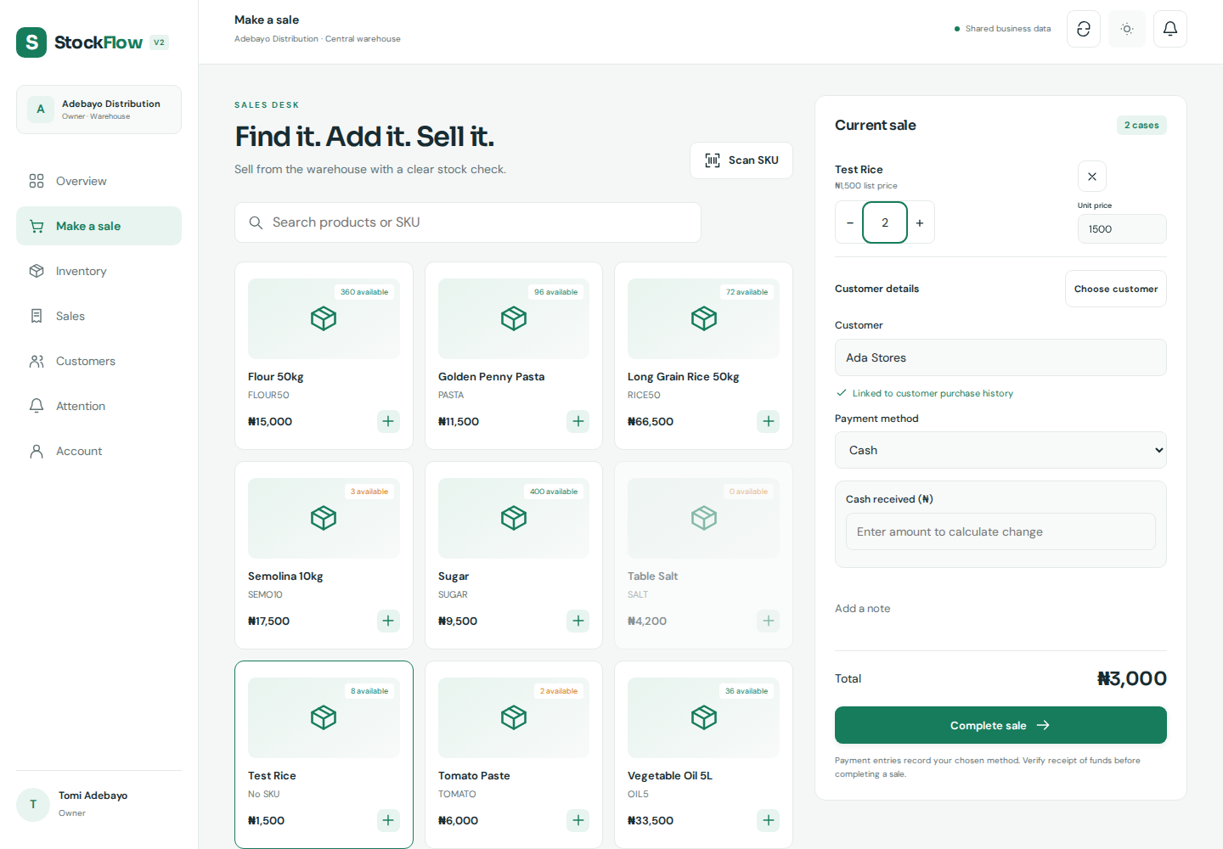1223x849 pixels.
Task: Open the Overview page
Action: pyautogui.click(x=99, y=181)
